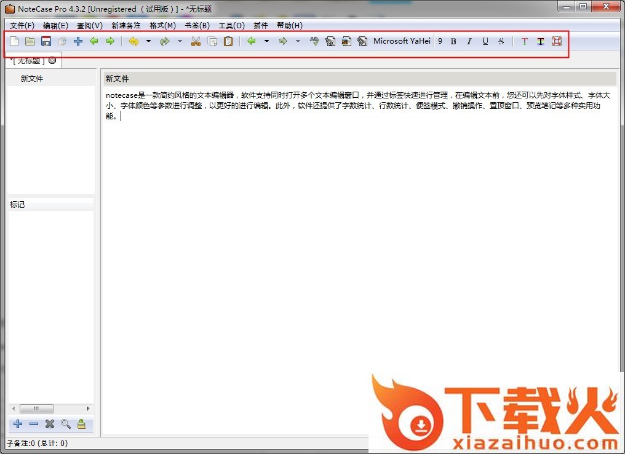625x454 pixels.
Task: Toggle italic formatting
Action: 469,41
